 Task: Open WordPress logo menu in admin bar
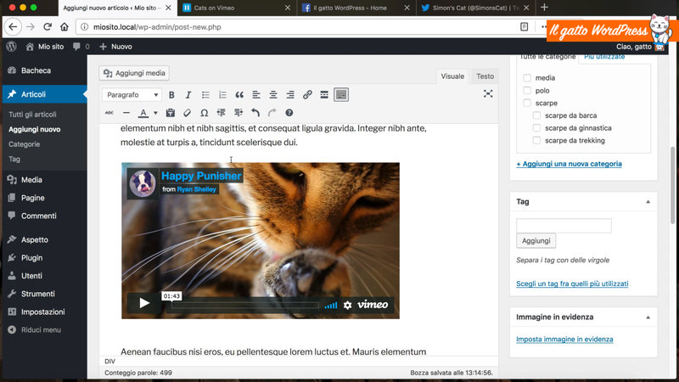12,47
